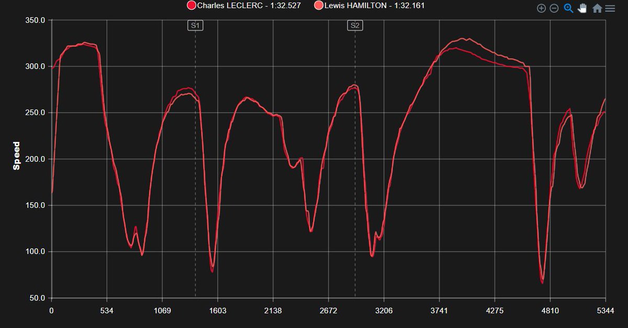Viewport: 628px width, 328px height.
Task: Toggle Lewis HAMILTON series in legend
Action: point(371,6)
